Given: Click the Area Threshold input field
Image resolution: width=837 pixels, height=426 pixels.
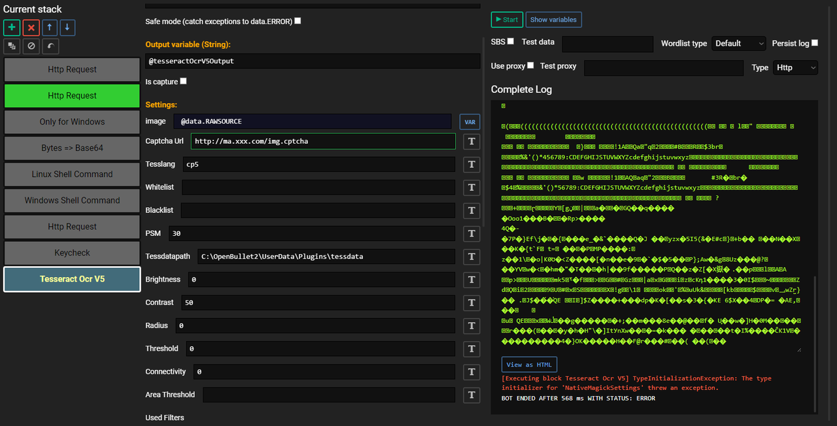Looking at the screenshot, I should (329, 395).
